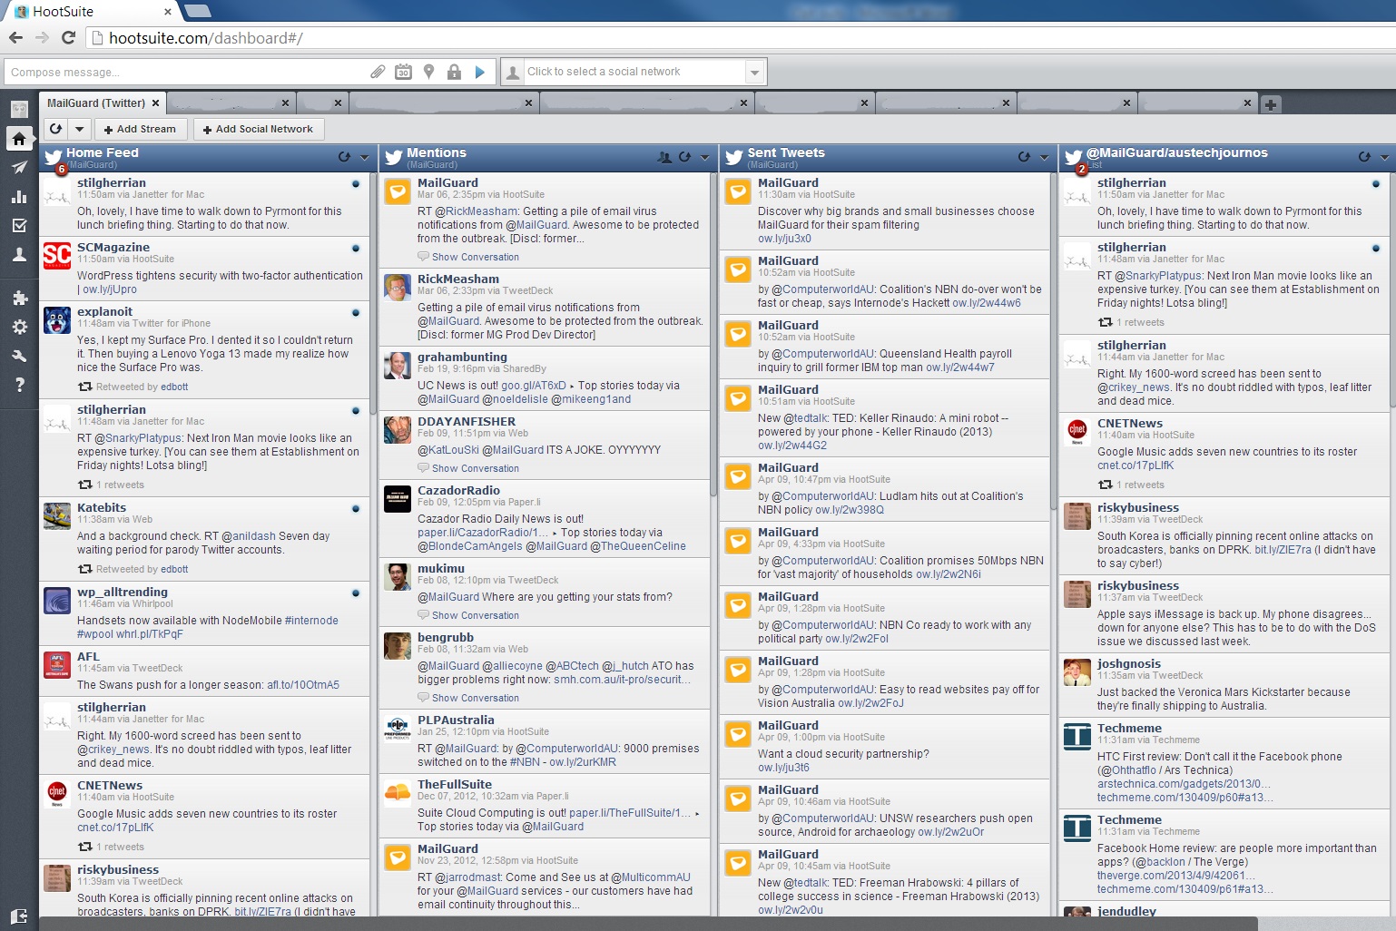1396x931 pixels.
Task: Click the ow.ly/ju3x0 link in Sent Tweets
Action: click(x=784, y=239)
